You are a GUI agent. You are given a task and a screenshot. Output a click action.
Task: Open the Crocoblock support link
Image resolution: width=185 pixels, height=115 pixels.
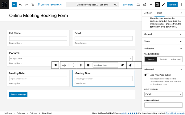pos(175,113)
